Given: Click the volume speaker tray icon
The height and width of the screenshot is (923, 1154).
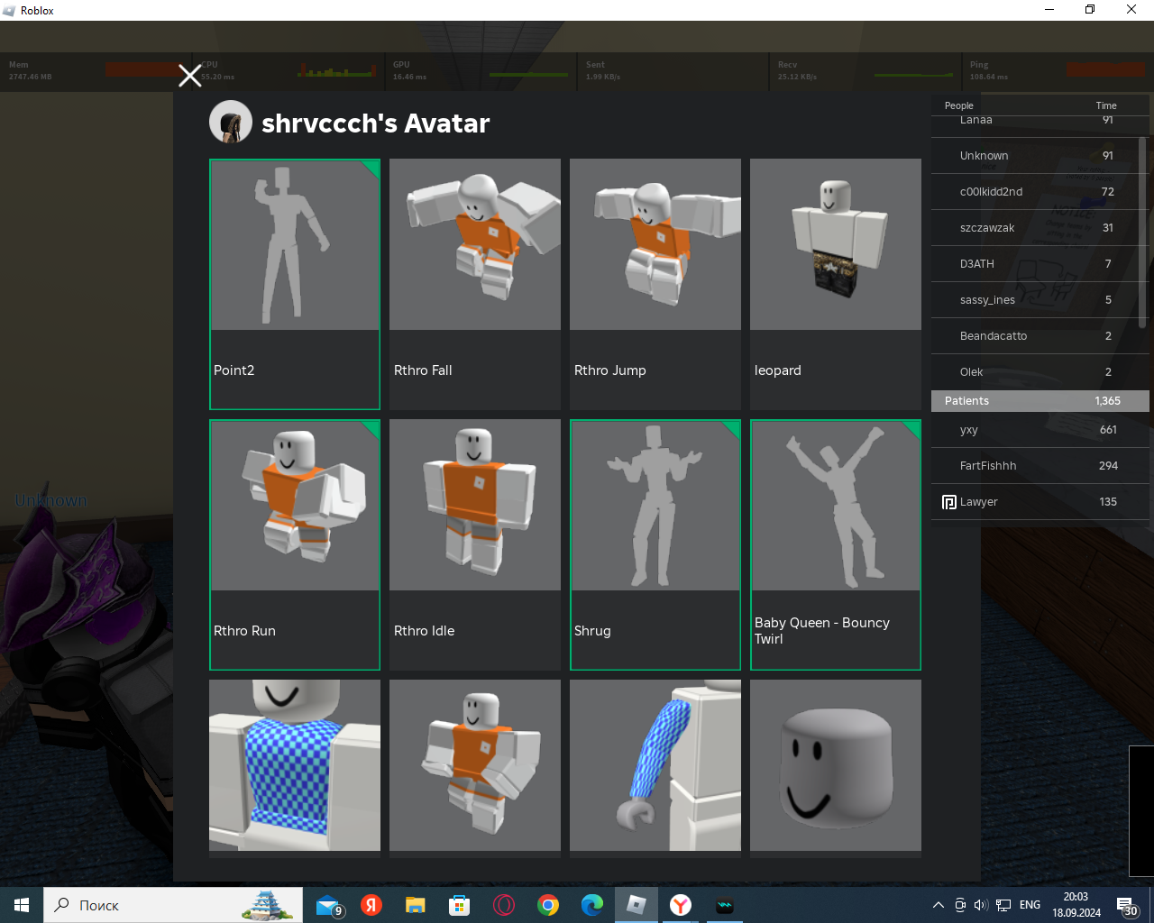Looking at the screenshot, I should (981, 905).
